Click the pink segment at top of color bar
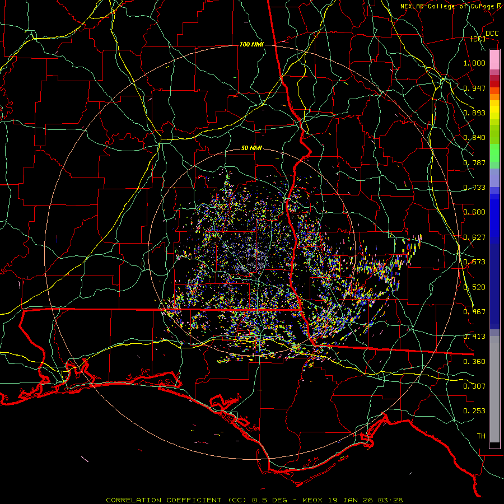 click(x=494, y=60)
